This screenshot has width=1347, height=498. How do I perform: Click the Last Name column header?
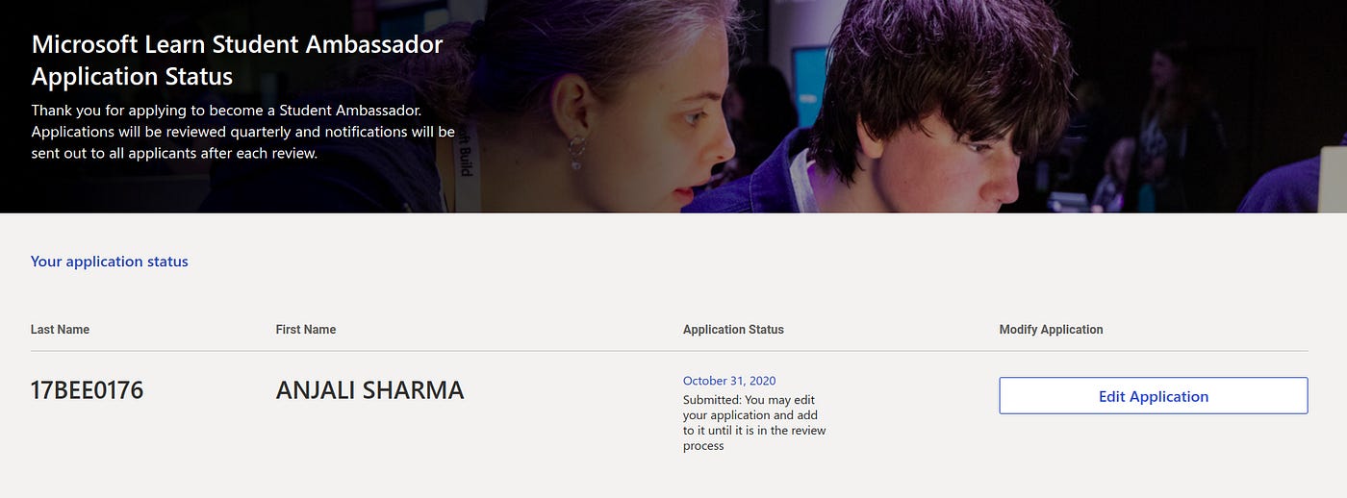click(x=60, y=330)
